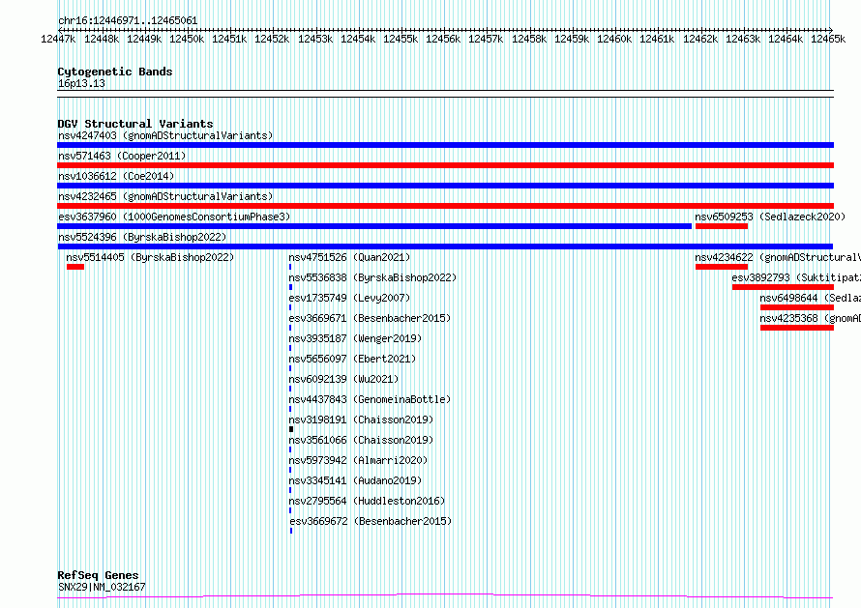Click the black nsv3198191 variant marker

pyautogui.click(x=291, y=429)
